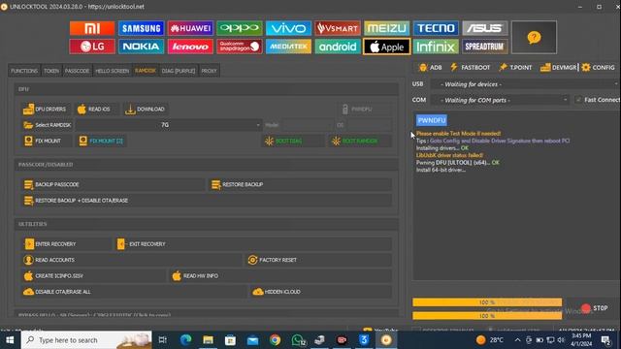Screen dimensions: 621x349
Task: Select the Lenovo brand logo
Action: tap(190, 47)
